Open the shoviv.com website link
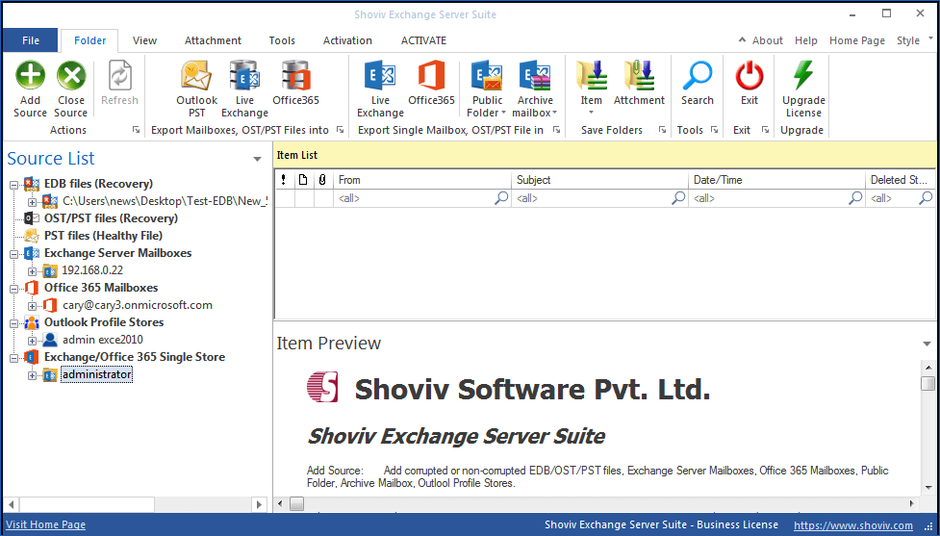The height and width of the screenshot is (536, 940). [852, 525]
